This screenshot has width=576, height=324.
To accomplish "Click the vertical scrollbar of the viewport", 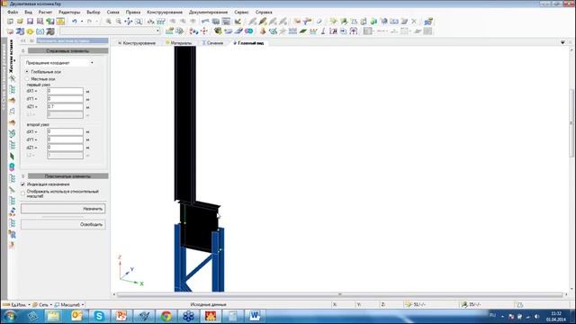I will [571, 123].
